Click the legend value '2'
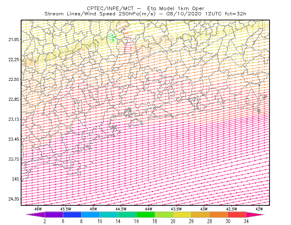The image size is (291, 225). (x=45, y=221)
